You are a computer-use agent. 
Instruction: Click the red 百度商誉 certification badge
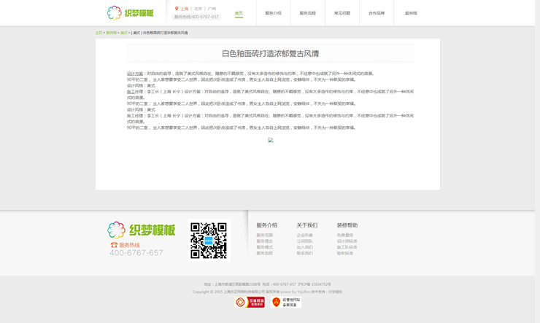[250, 302]
